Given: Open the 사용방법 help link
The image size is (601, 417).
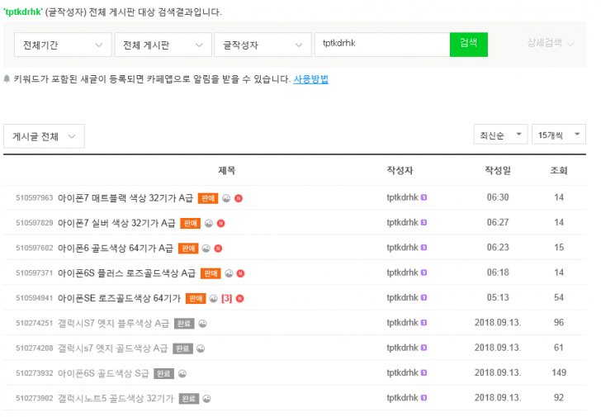Looking at the screenshot, I should [310, 79].
